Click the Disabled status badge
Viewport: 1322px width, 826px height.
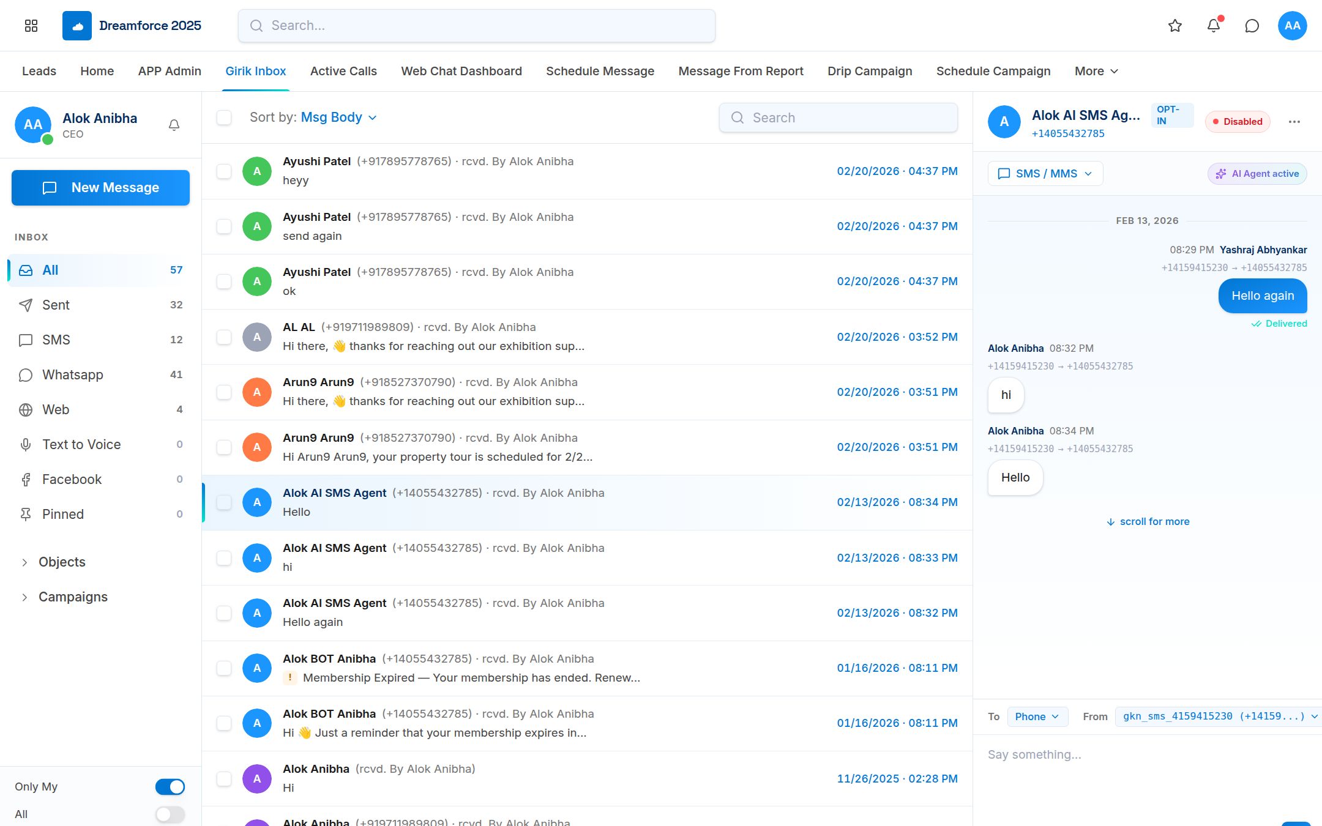[x=1238, y=122]
